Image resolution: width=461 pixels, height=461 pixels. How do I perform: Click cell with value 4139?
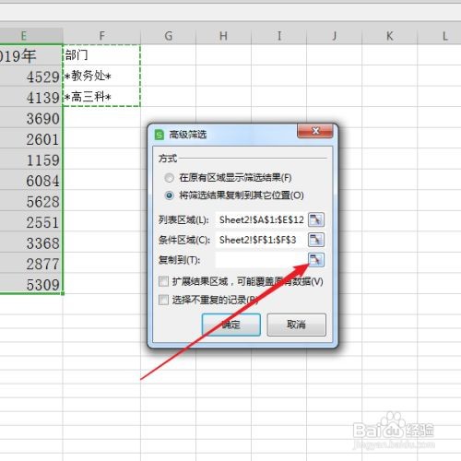point(31,98)
